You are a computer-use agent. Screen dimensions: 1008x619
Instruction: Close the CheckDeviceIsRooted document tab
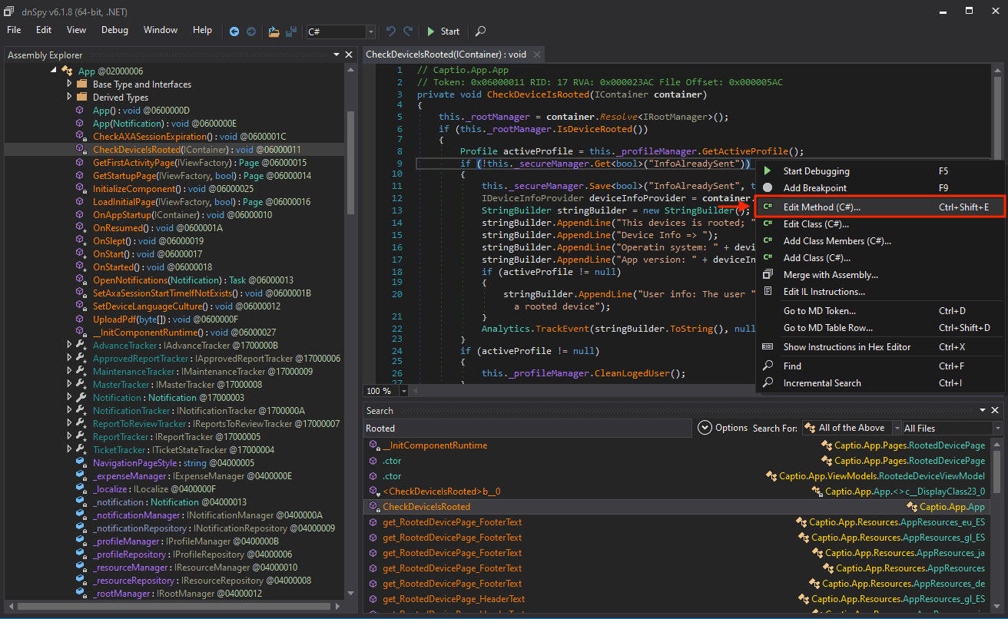pos(536,55)
